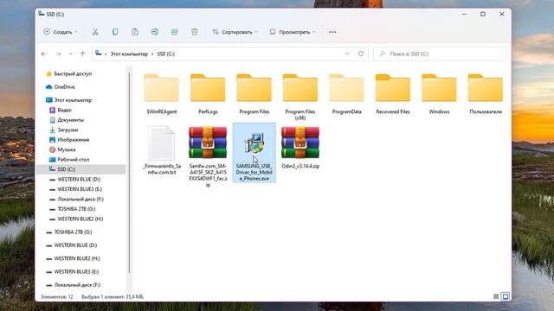Select the Windows folder

pos(439,94)
